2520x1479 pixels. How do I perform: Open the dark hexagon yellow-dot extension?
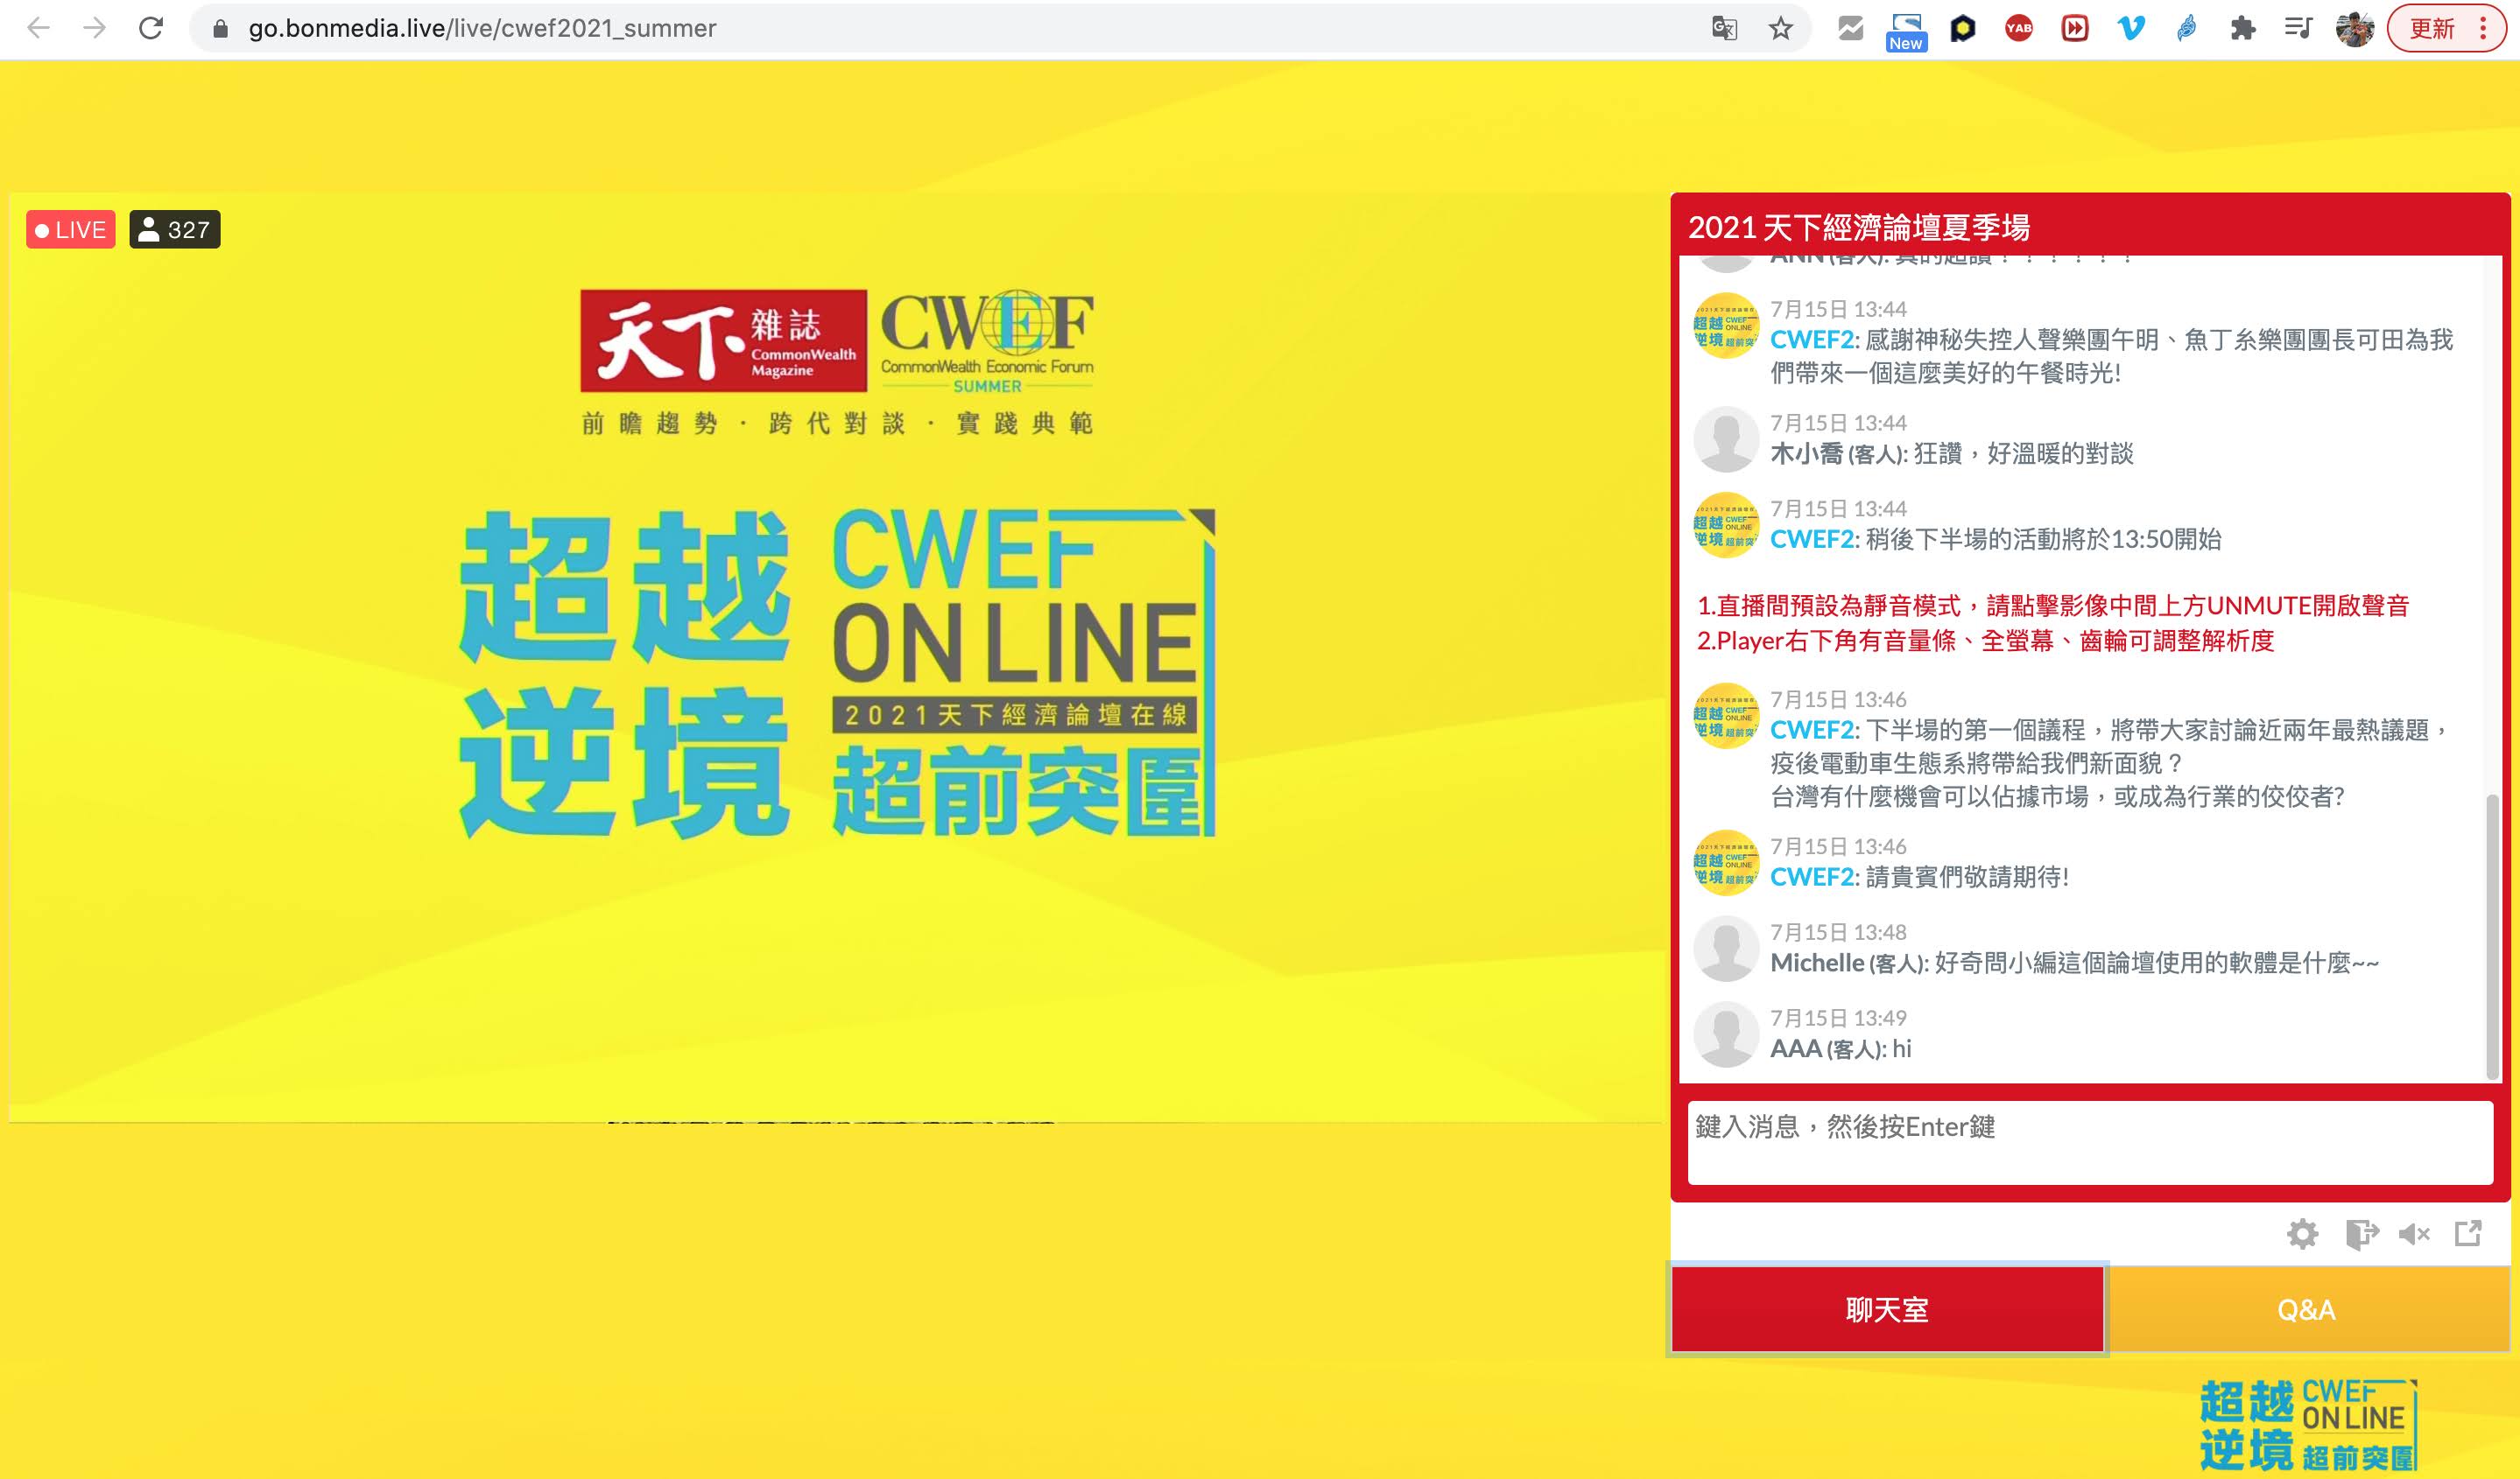point(1963,28)
